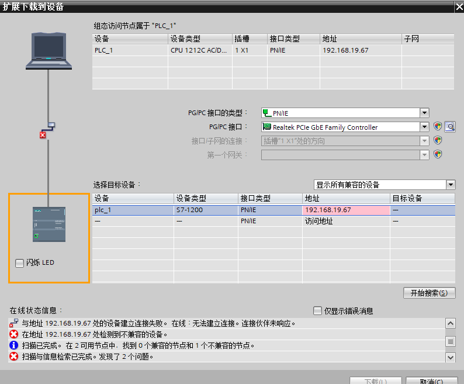This screenshot has width=464, height=384.
Task: Click shield icon beside first gateway field
Action: (438, 154)
